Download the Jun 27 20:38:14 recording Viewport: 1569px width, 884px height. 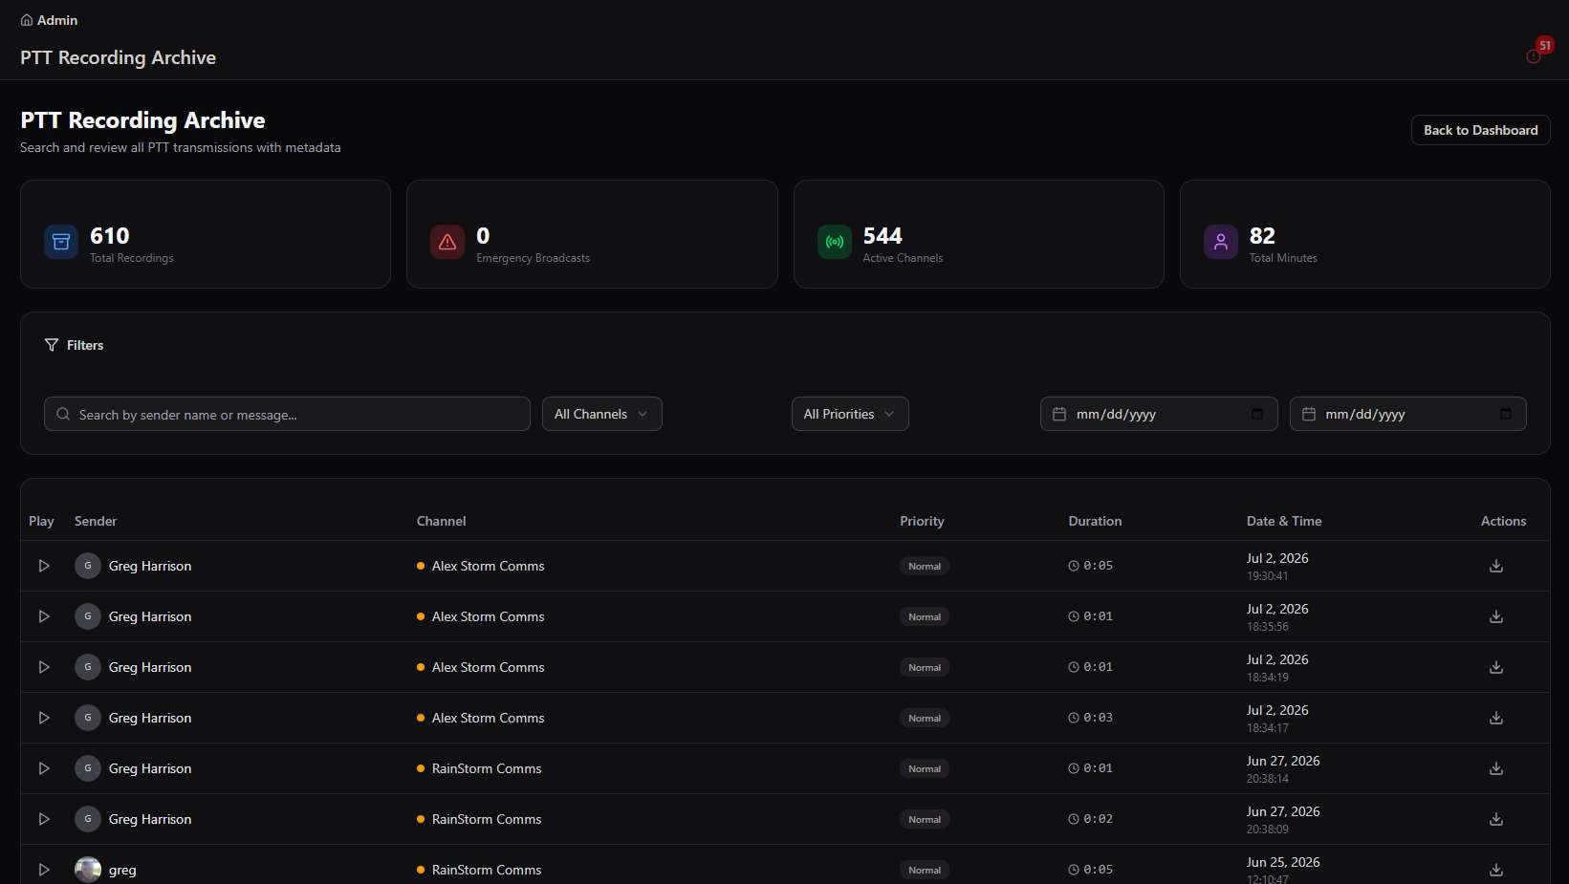click(1496, 768)
